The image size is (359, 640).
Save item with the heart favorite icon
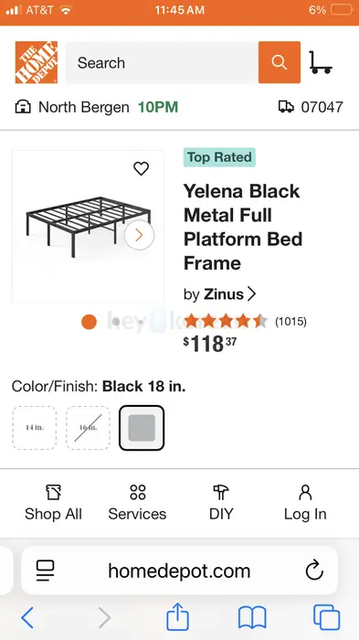[142, 168]
